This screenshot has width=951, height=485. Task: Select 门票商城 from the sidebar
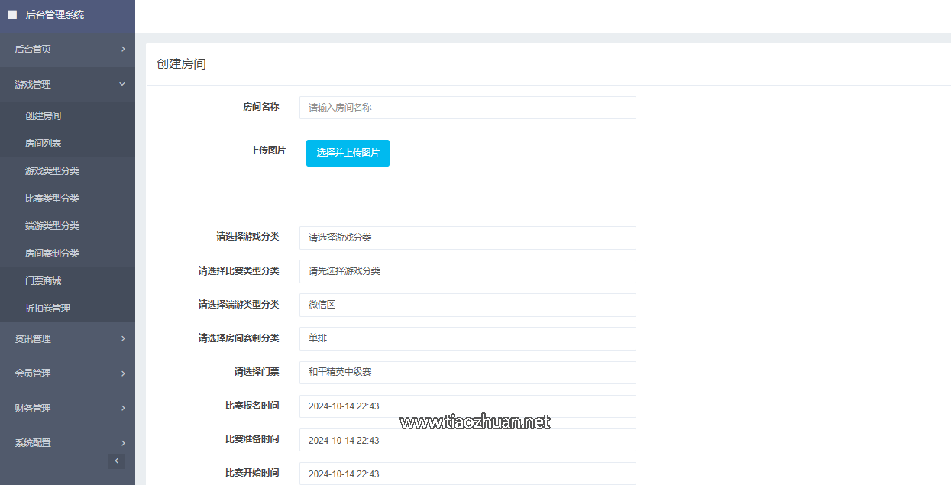tap(44, 281)
